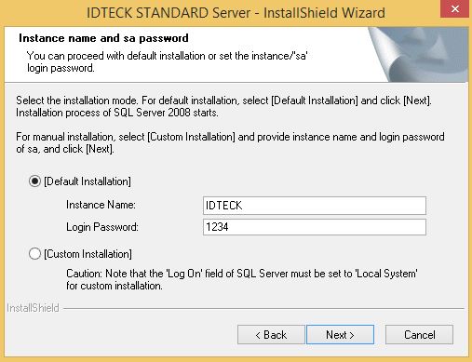Click the InstallShield banner graphic
This screenshot has height=362, width=472.
pyautogui.click(x=419, y=55)
